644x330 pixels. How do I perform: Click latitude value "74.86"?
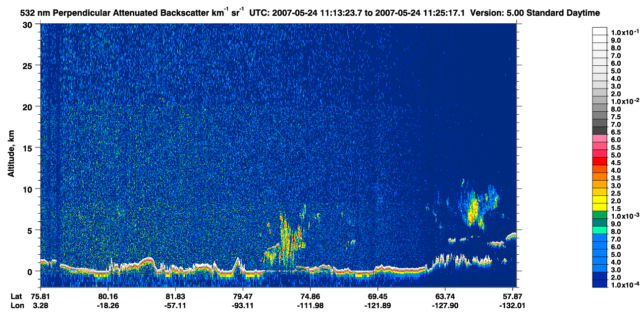[x=310, y=296]
